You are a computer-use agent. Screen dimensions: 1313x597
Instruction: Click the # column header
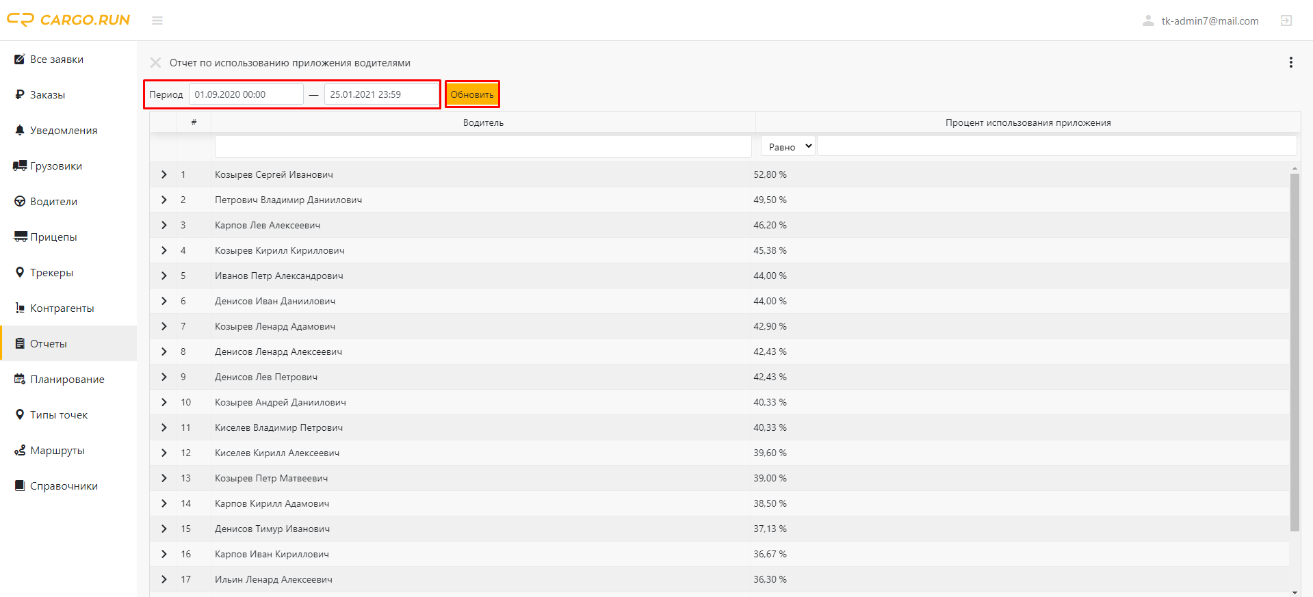pyautogui.click(x=194, y=122)
